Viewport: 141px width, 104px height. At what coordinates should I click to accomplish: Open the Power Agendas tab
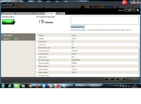pyautogui.click(x=38, y=14)
